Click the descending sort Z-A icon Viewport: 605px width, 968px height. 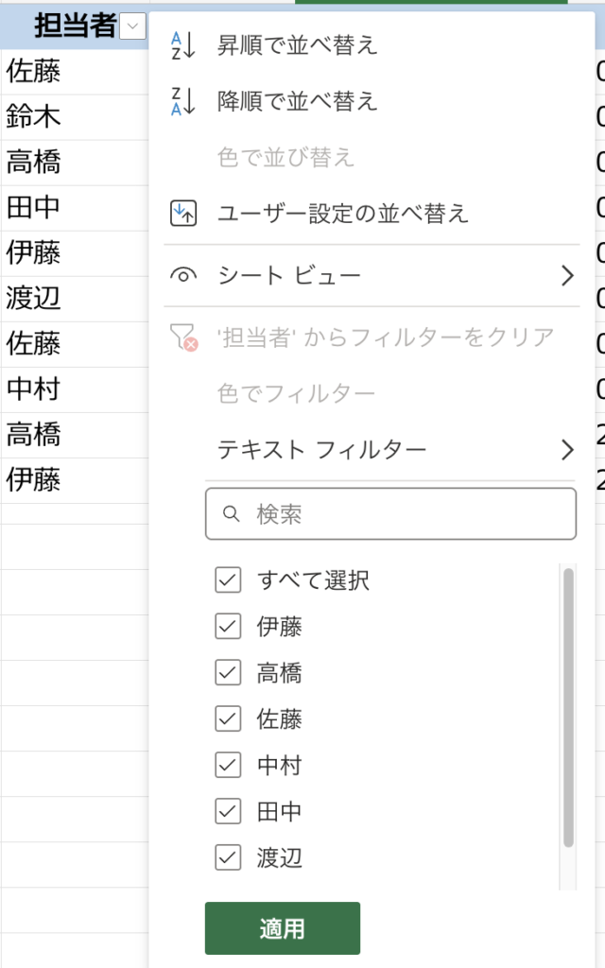(182, 101)
